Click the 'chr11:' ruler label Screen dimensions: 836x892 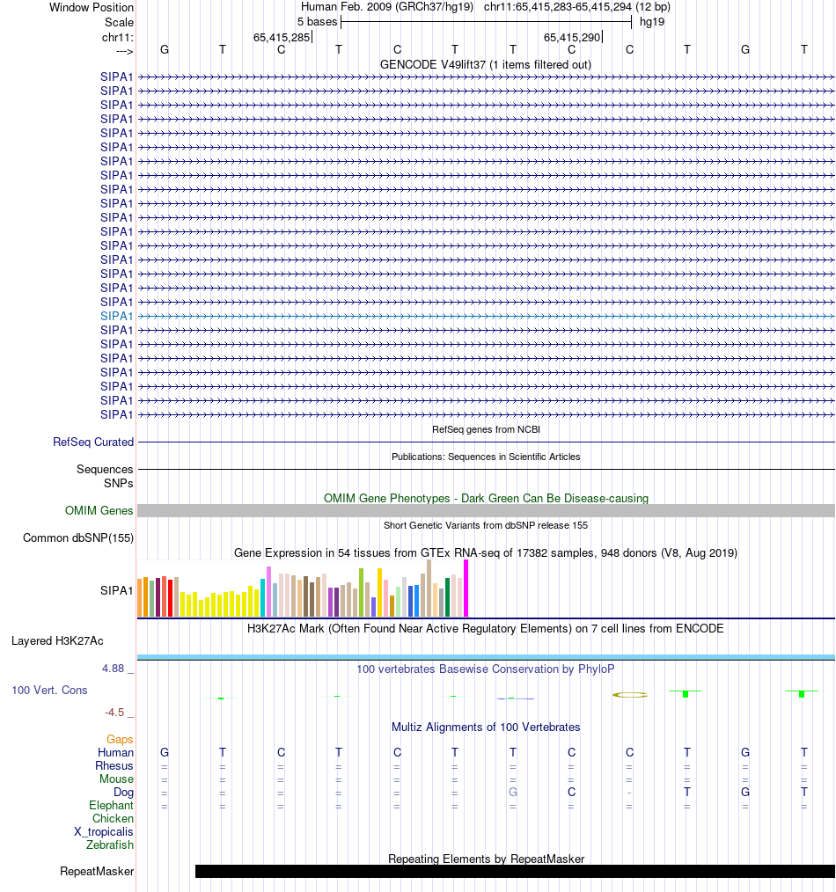click(x=118, y=38)
